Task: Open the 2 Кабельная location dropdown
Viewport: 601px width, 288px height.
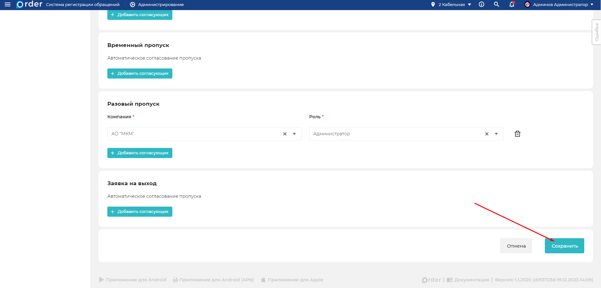Action: 451,4
